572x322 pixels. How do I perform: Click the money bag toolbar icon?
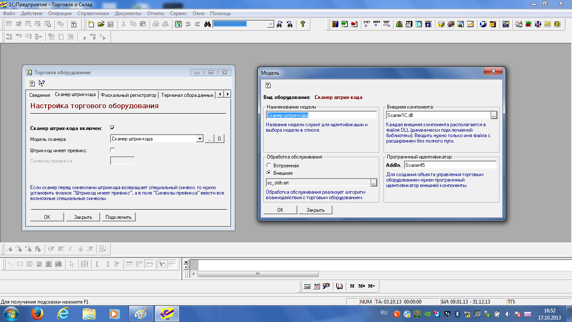(399, 24)
